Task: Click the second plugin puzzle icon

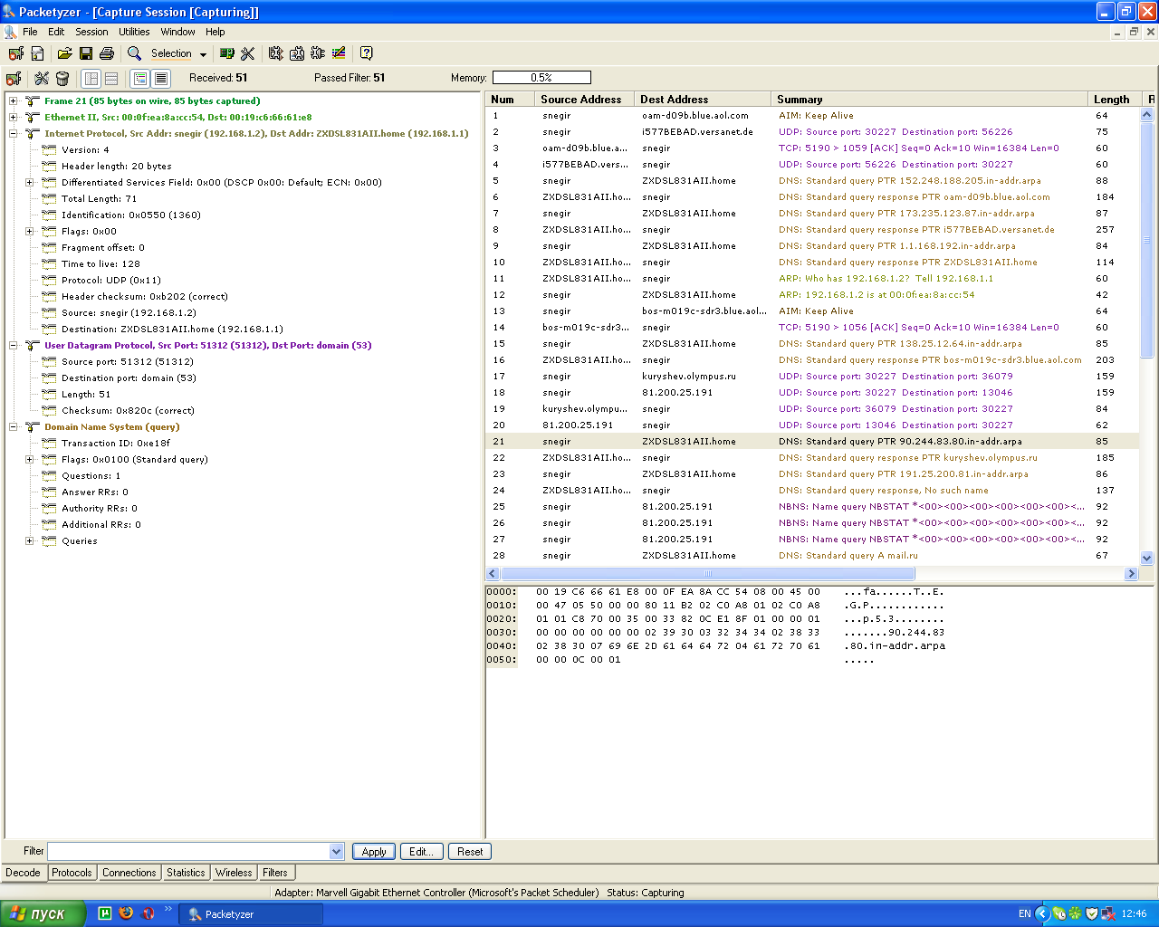Action: pyautogui.click(x=296, y=53)
